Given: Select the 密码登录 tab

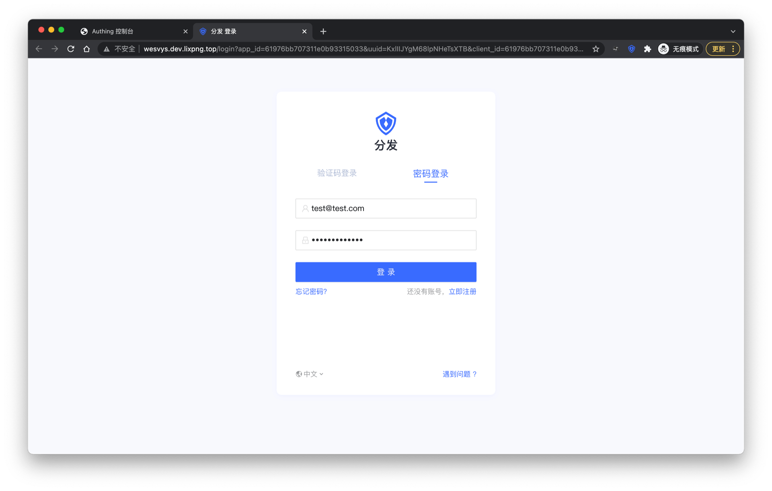Looking at the screenshot, I should point(430,174).
